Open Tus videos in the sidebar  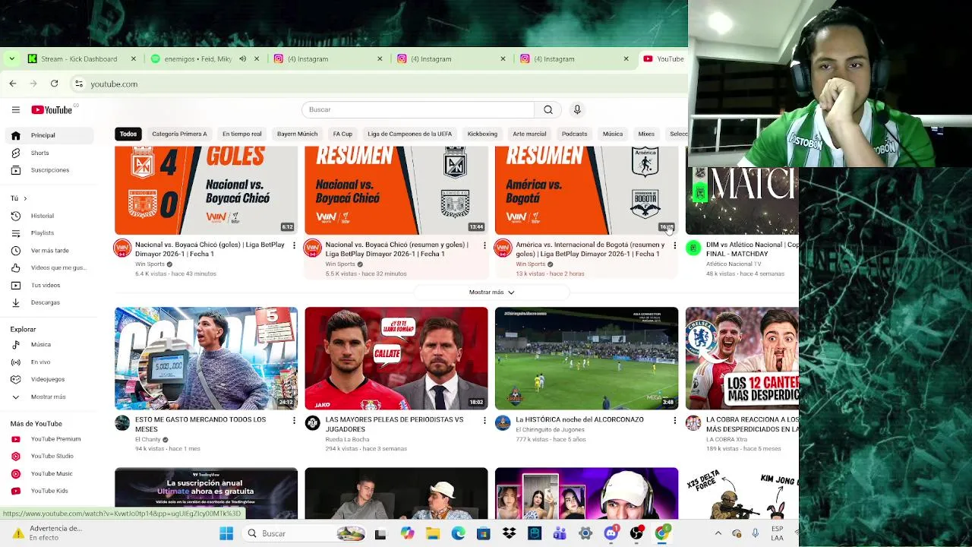click(x=49, y=285)
